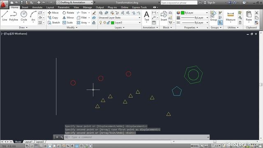Viewport: 263px width, 148px height.
Task: Expand the Modify panel
Action: pos(72,28)
